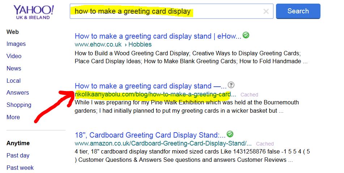Open the 18" Cardboard Greeting Card Display Stand result
This screenshot has height=173, width=344.
150,135
